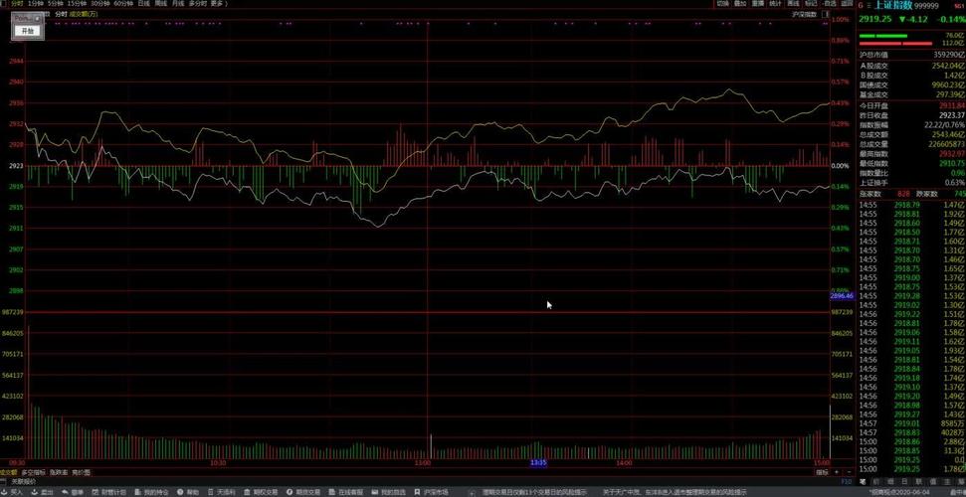
Task: Switch to the 日线 (Daily) chart tab
Action: [143, 4]
